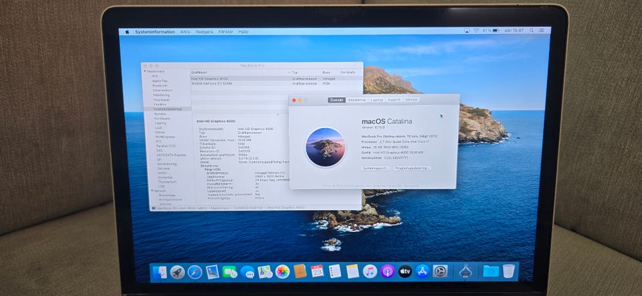Image resolution: width=642 pixels, height=296 pixels.
Task: Open Finder from the Dock
Action: point(160,272)
